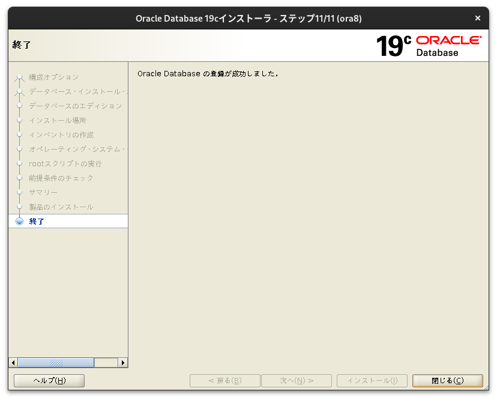Click the rootスクリプトの実行 step icon

(x=20, y=163)
